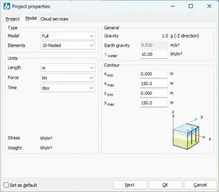Expand the Force unit dropdown
219x192 pixels.
[x=68, y=78]
